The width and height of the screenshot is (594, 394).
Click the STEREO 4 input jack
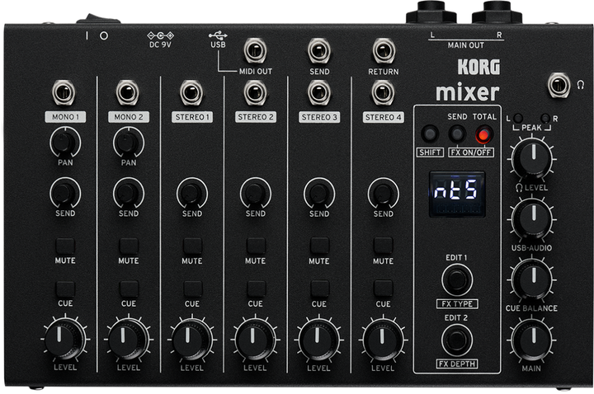383,92
